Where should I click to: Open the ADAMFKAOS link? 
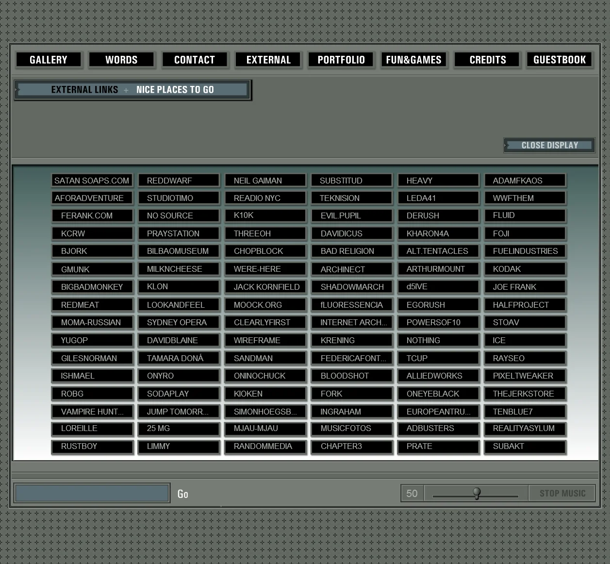click(x=525, y=181)
